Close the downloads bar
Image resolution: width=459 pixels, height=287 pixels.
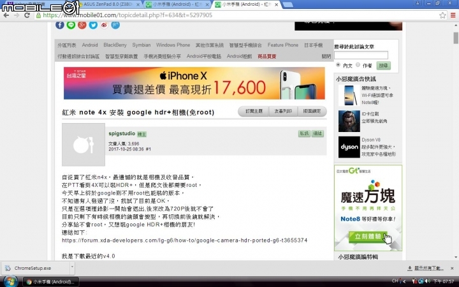click(452, 268)
